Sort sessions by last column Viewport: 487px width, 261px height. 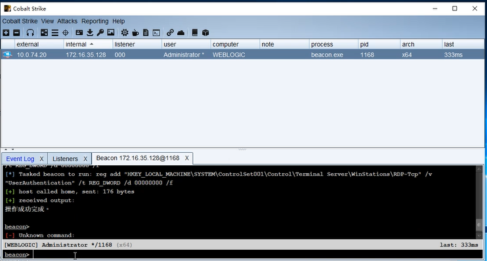coord(463,45)
